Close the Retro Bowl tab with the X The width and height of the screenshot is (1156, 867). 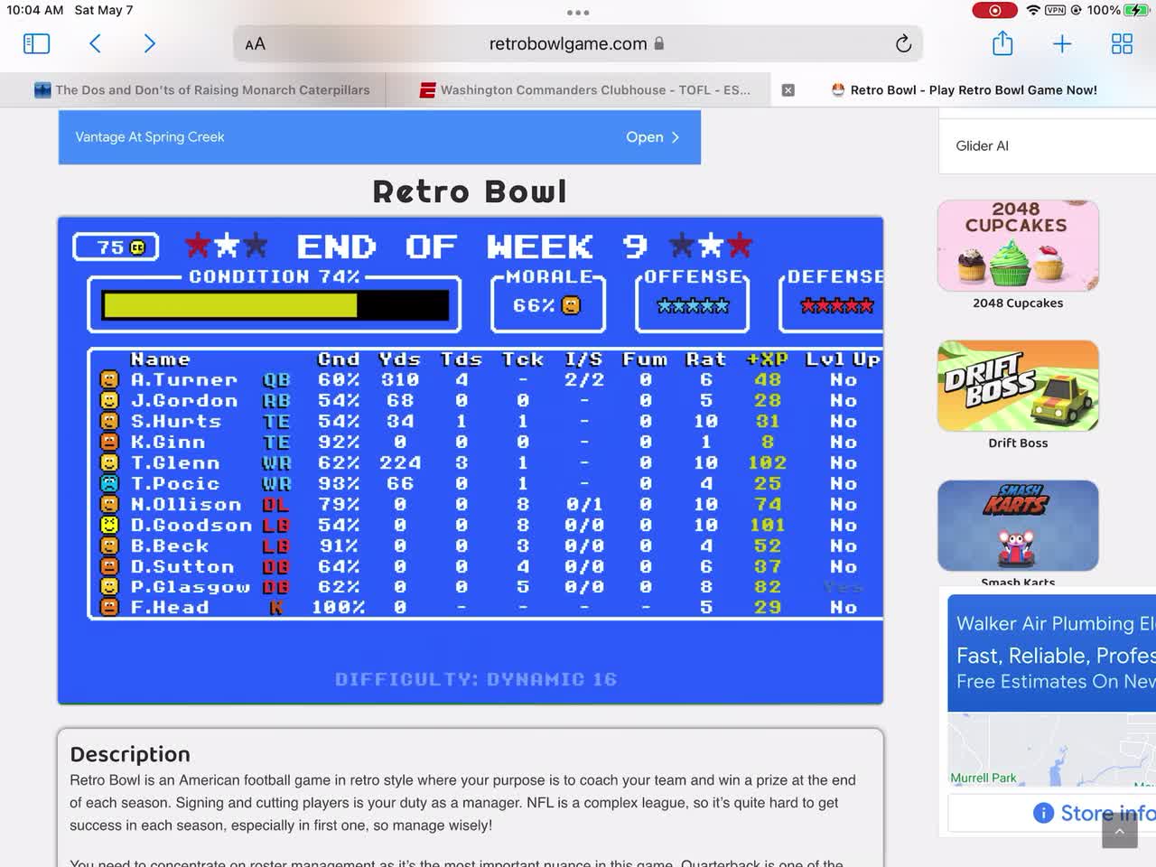point(788,90)
